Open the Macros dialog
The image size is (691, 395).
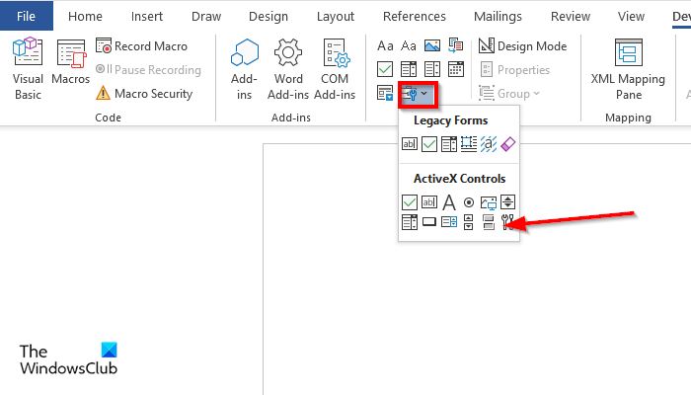(70, 61)
